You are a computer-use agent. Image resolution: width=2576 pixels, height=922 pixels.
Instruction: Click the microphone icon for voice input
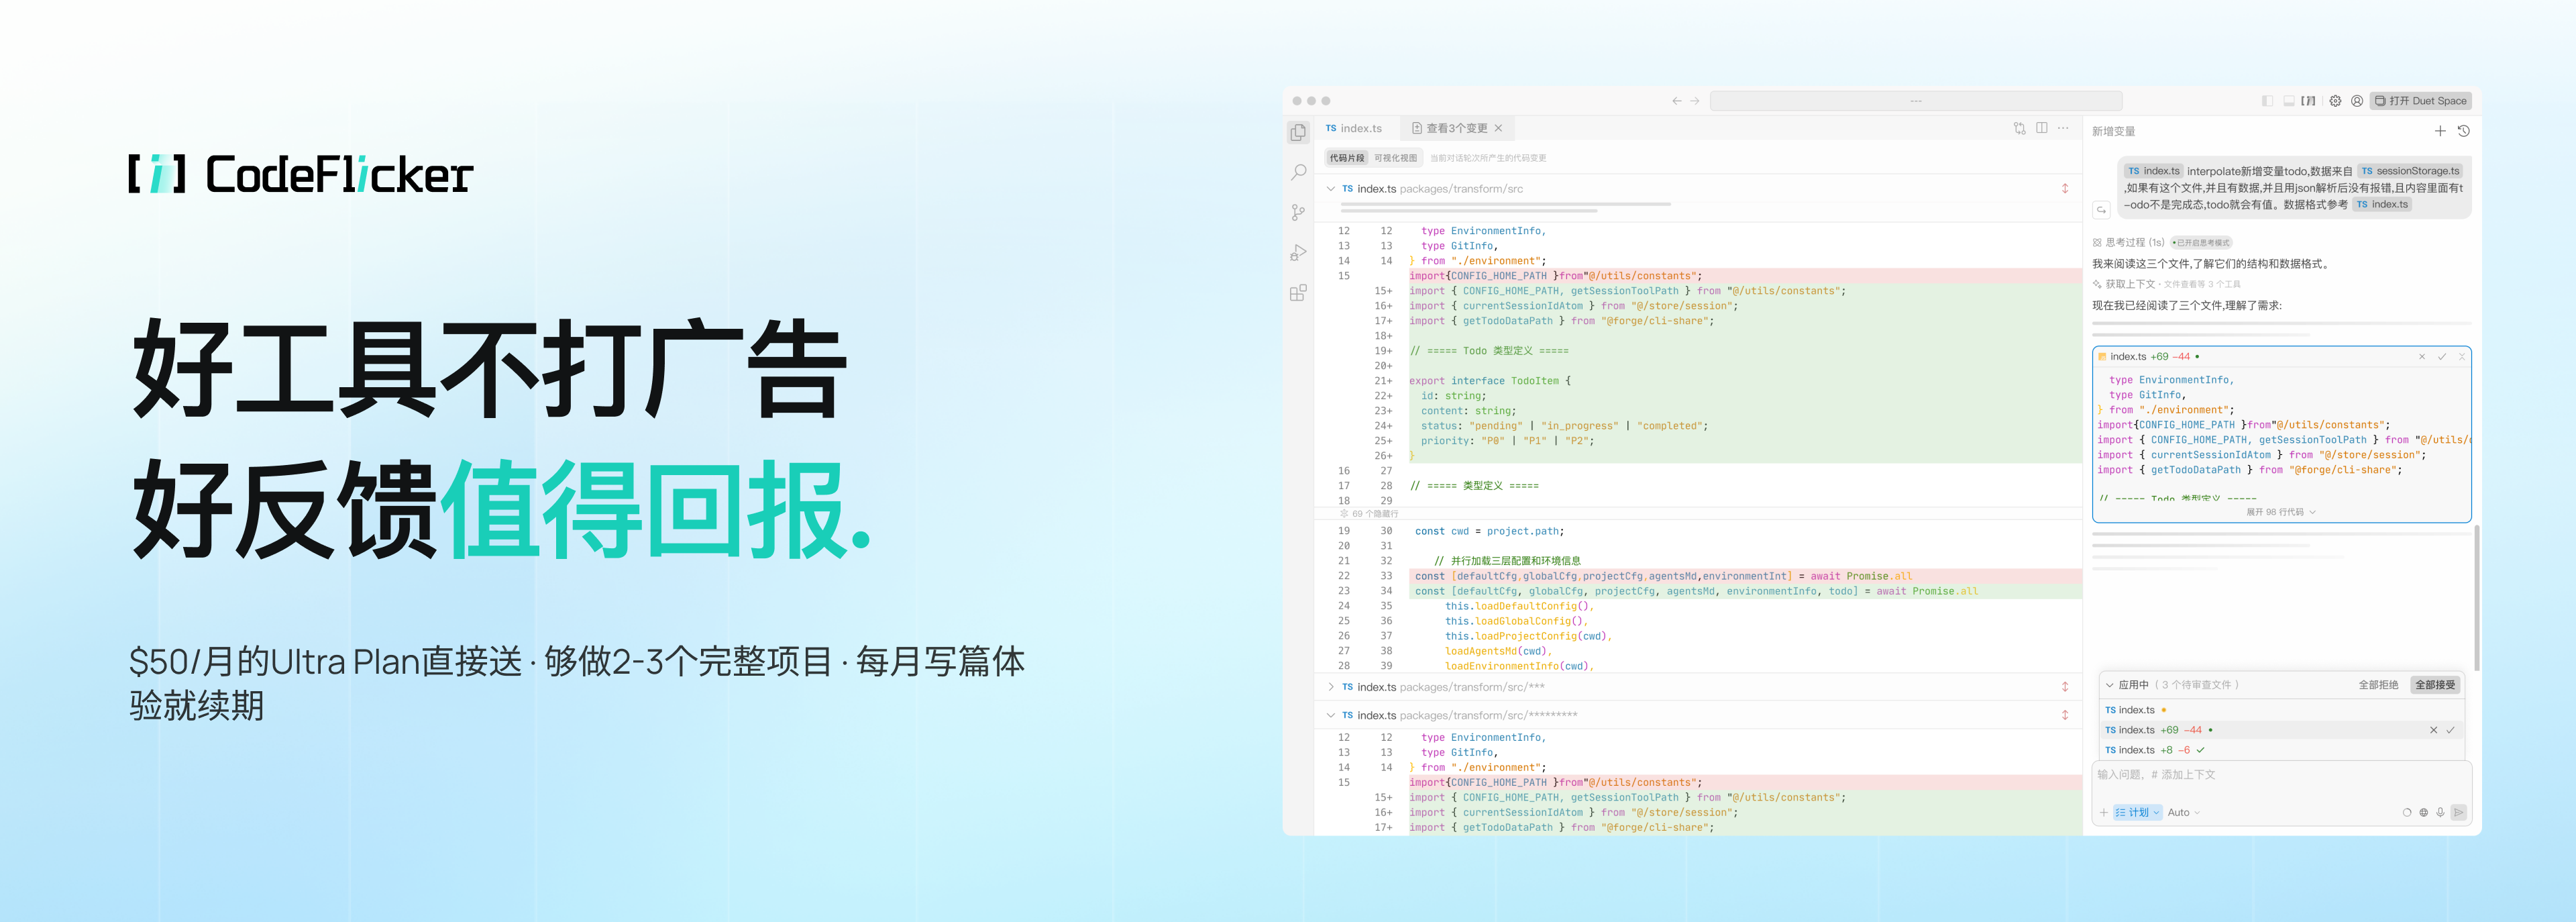[x=2440, y=812]
